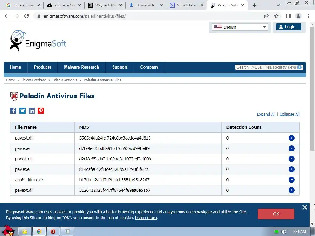Screen dimensions: 315x236
Task: Share on Facebook icon
Action: [x=13, y=111]
